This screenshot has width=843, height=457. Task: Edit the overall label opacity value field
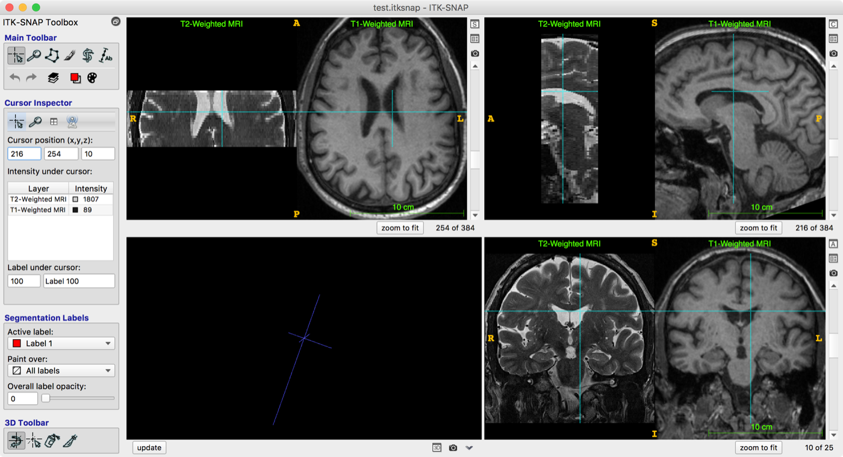tap(22, 399)
